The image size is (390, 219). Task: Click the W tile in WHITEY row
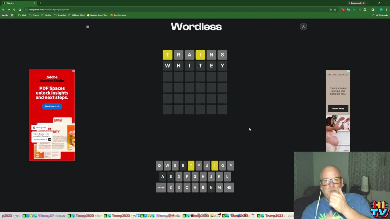(167, 66)
